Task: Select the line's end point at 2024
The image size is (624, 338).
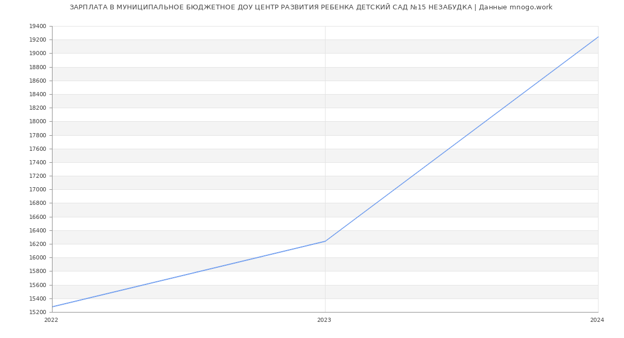Action: 598,37
